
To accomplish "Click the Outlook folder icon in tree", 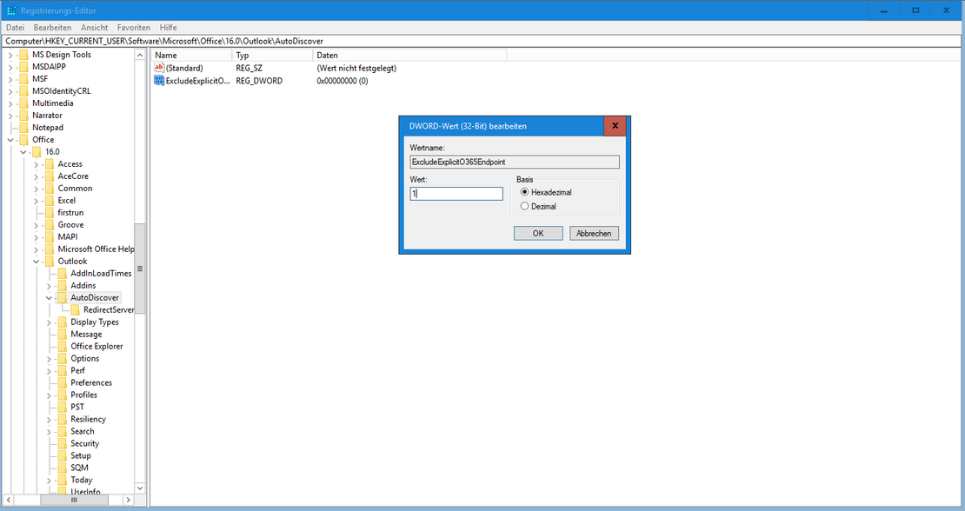I will 50,262.
